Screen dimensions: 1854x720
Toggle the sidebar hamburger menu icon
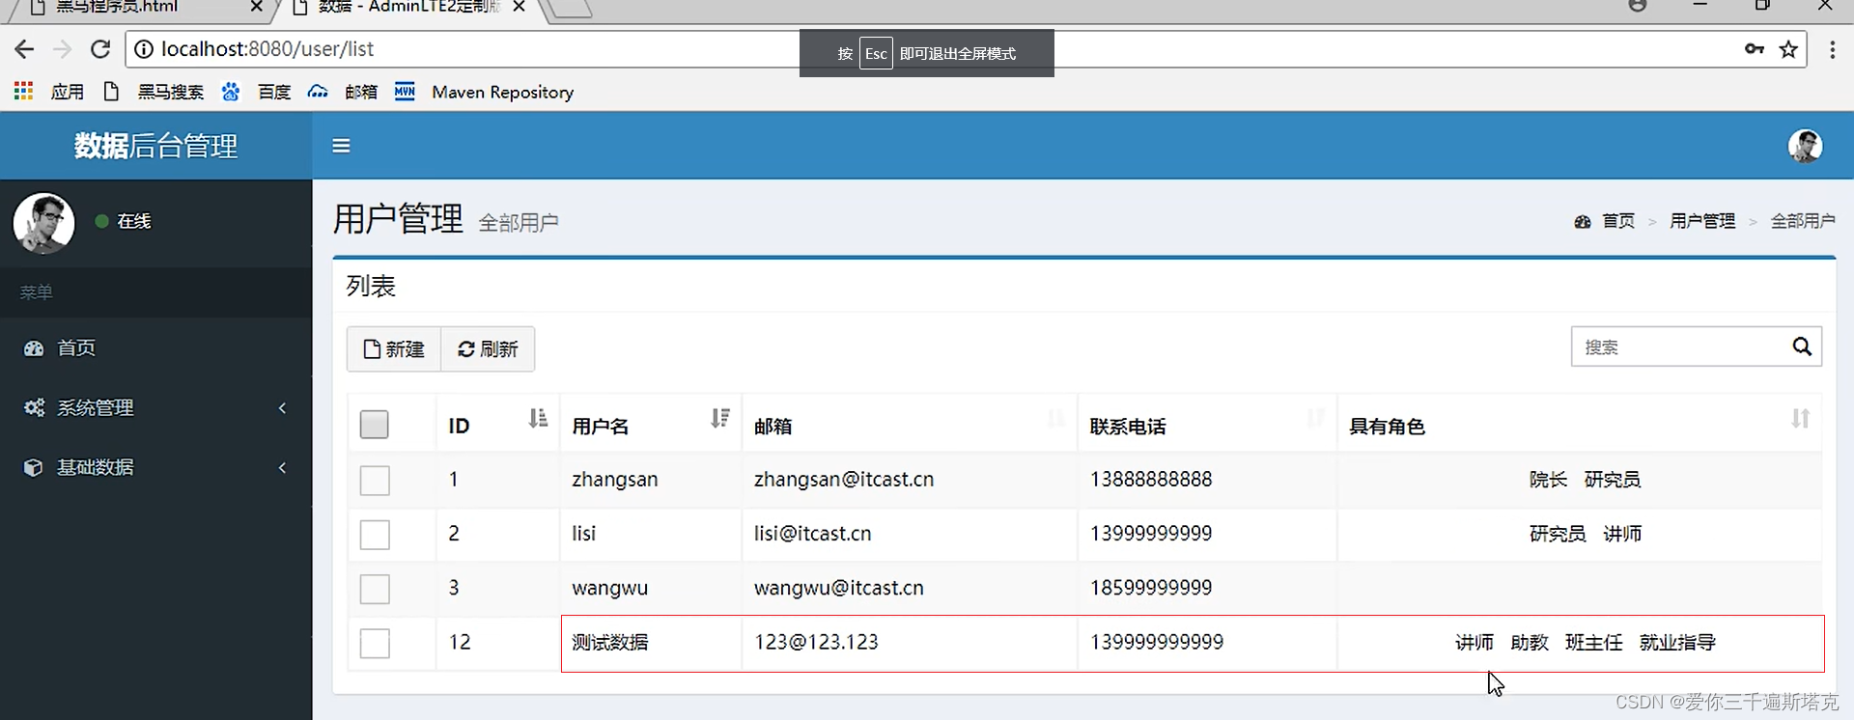(341, 146)
